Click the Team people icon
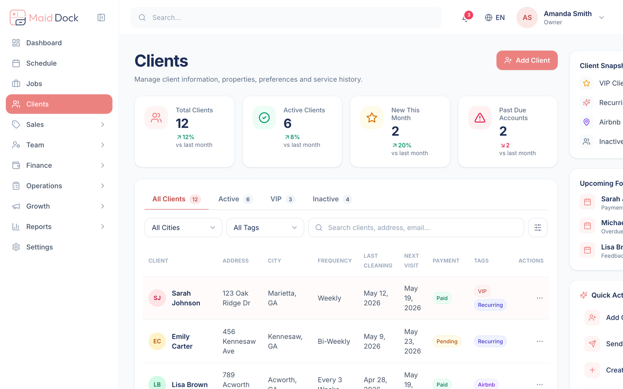 [16, 145]
